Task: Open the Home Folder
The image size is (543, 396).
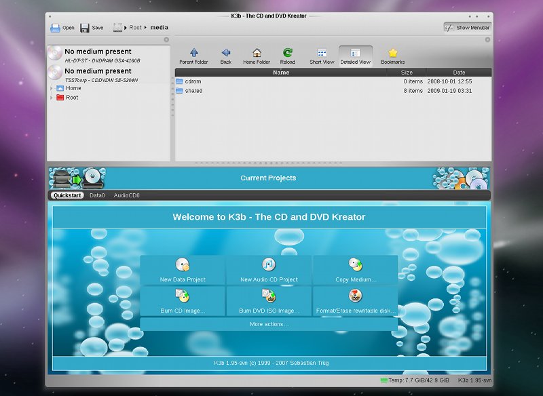Action: tap(257, 56)
